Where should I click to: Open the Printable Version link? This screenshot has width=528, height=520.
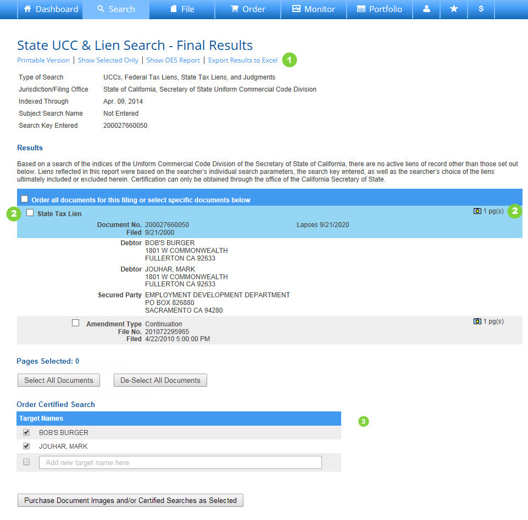tap(43, 60)
